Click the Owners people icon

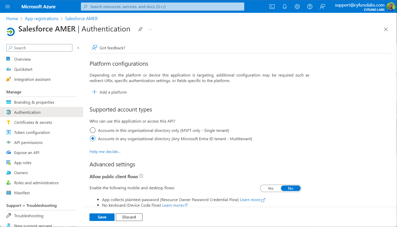pos(9,173)
